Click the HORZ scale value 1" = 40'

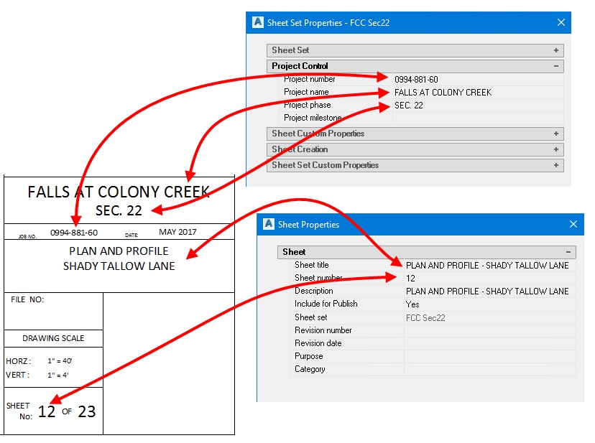[60, 361]
